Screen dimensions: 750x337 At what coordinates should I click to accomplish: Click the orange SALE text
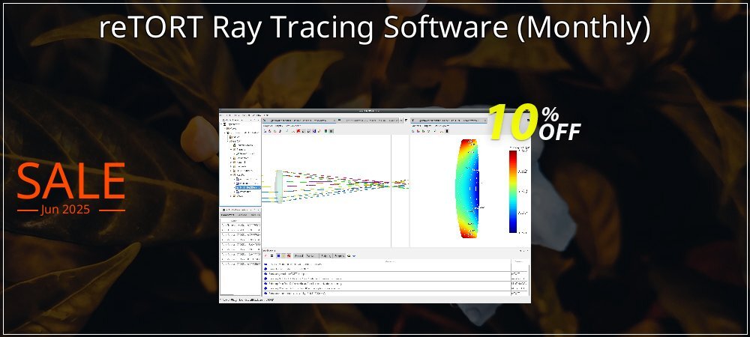coord(70,181)
